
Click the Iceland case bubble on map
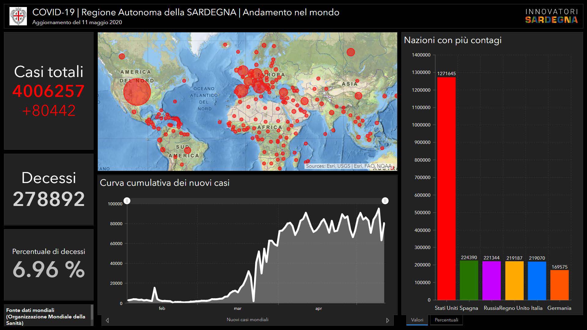click(225, 45)
